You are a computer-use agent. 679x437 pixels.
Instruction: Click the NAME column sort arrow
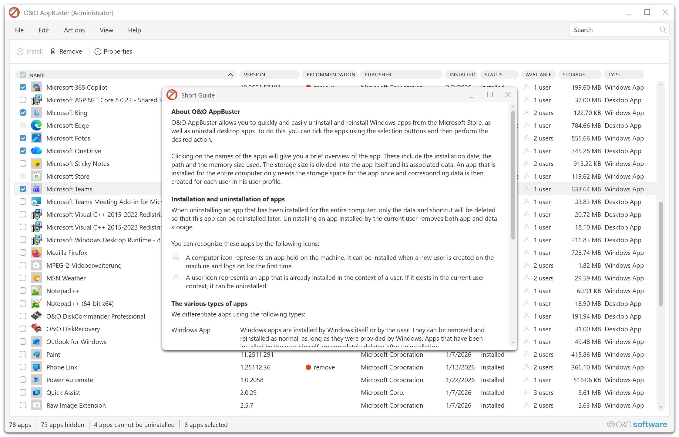(230, 75)
